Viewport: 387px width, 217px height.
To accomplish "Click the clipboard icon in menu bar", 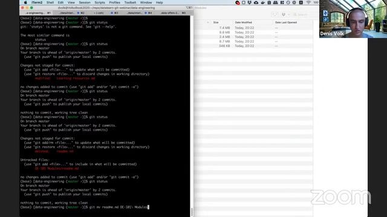I will pos(269,2).
